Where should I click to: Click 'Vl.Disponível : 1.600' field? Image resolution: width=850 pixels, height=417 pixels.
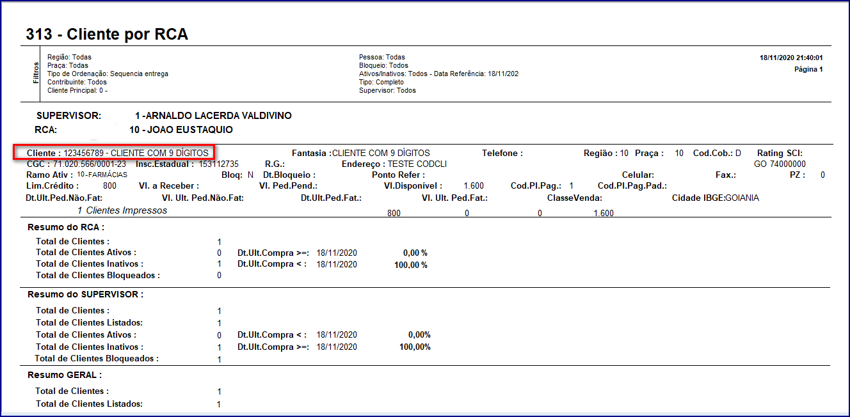pyautogui.click(x=433, y=185)
